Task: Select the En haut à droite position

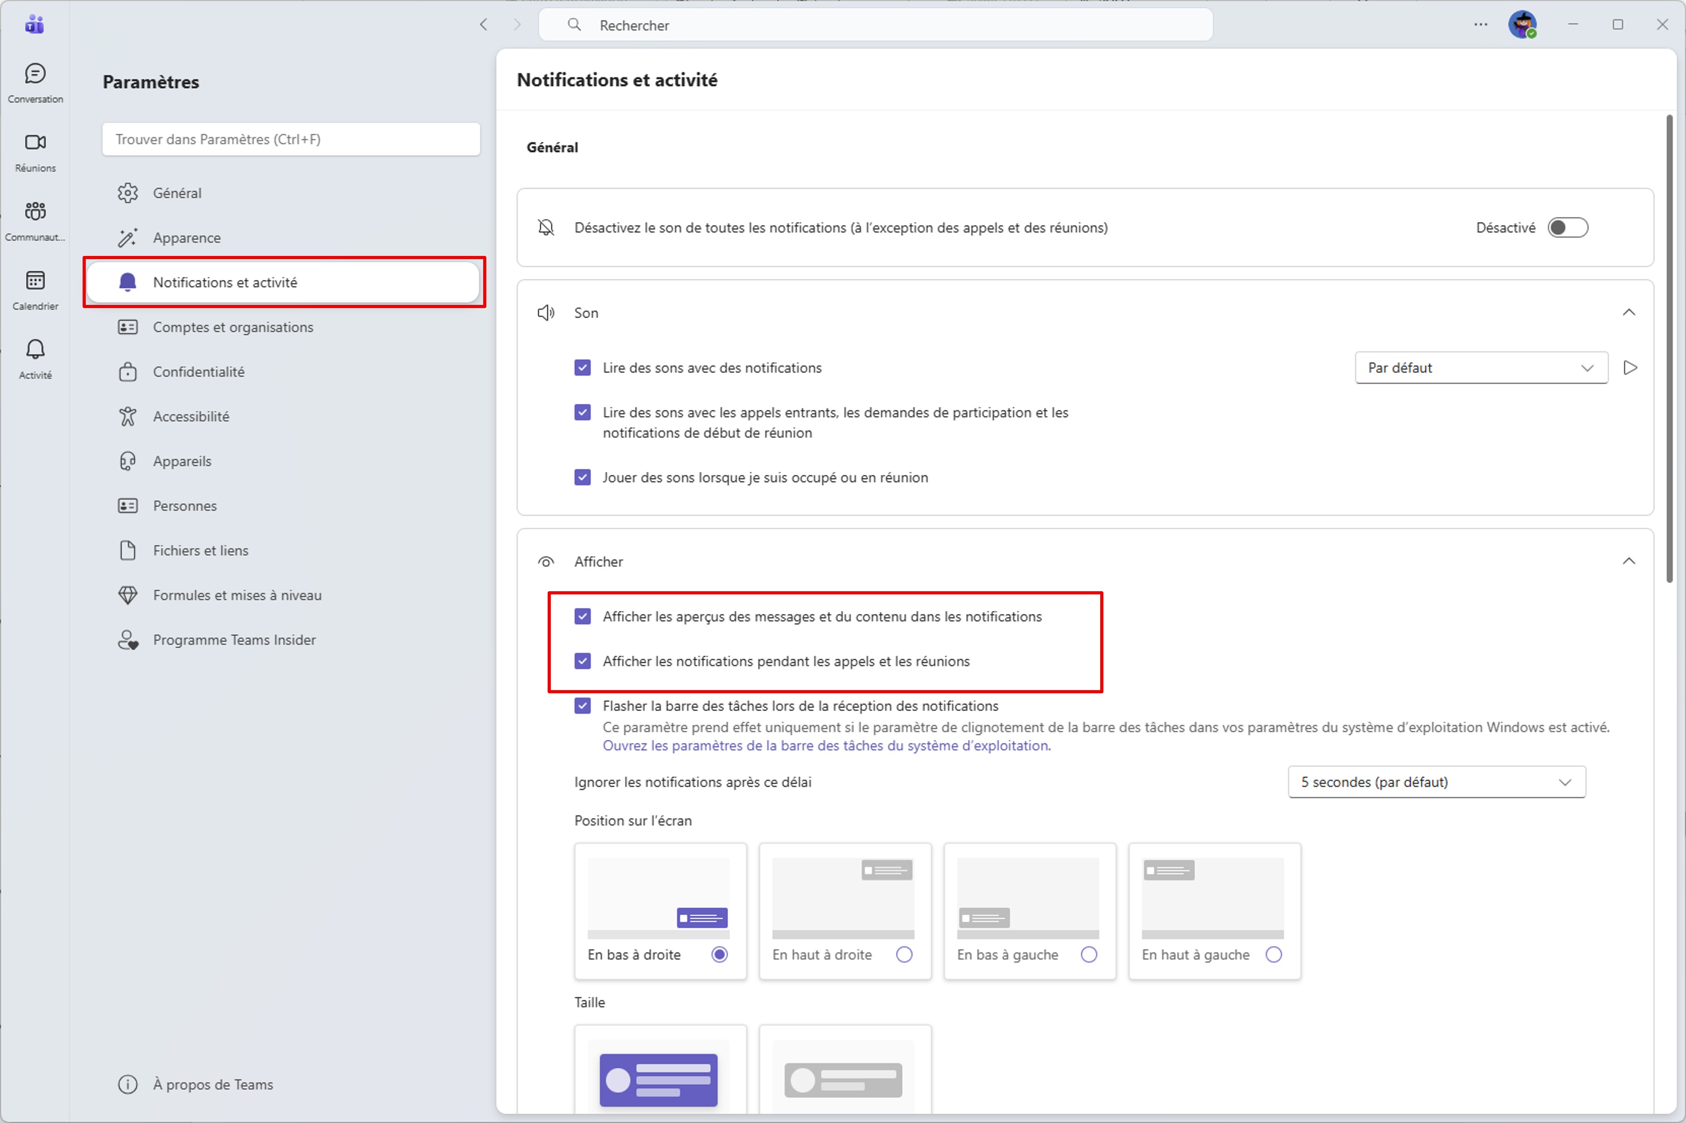Action: pos(904,954)
